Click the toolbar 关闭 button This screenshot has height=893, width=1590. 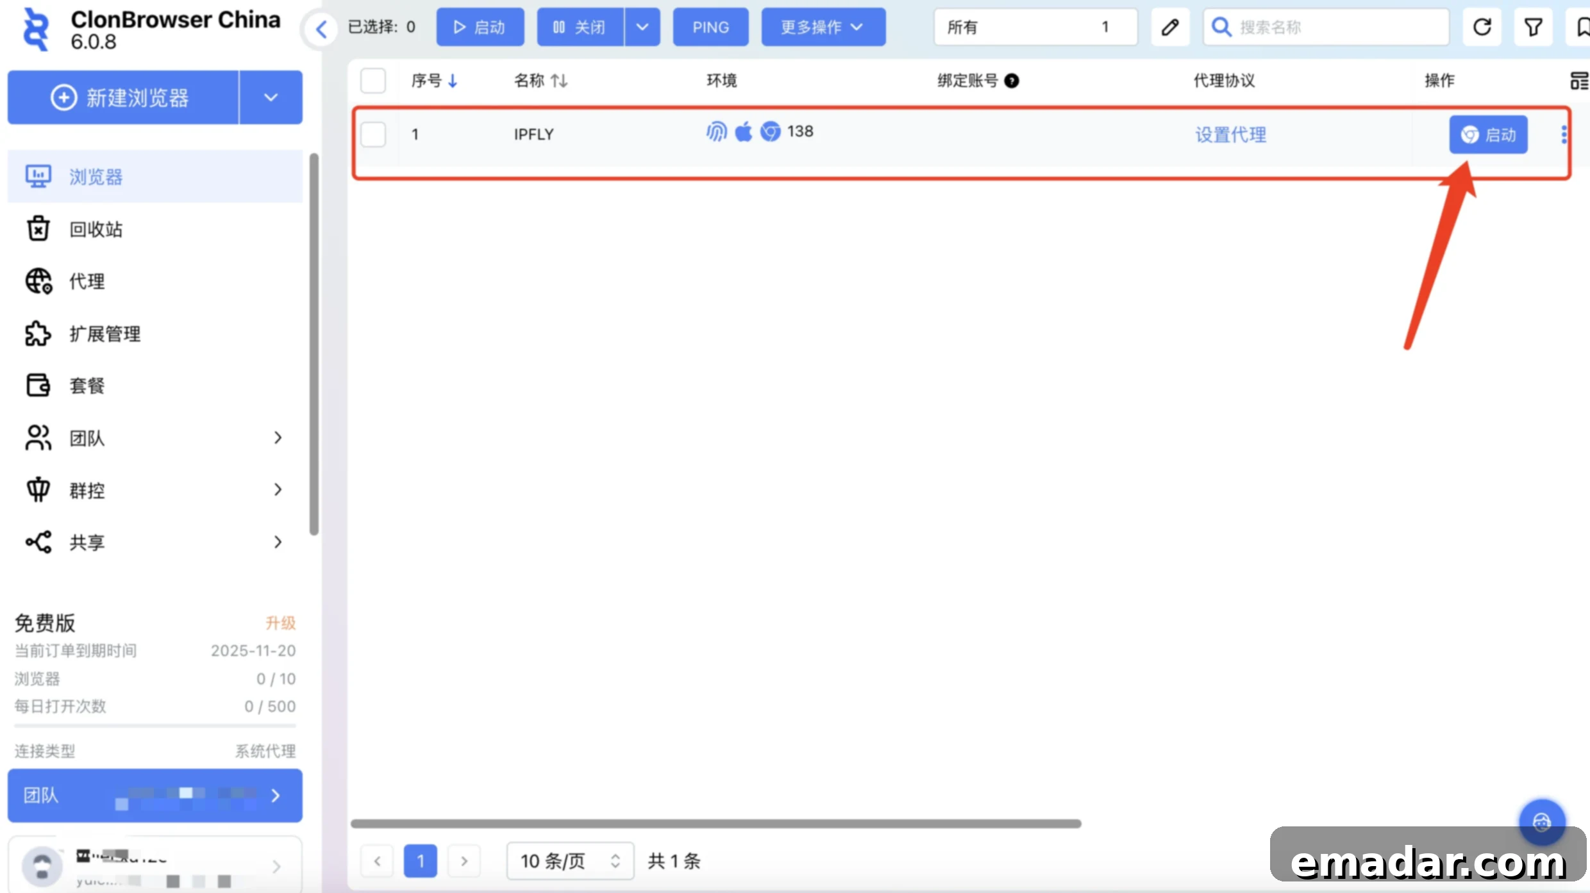pyautogui.click(x=580, y=27)
